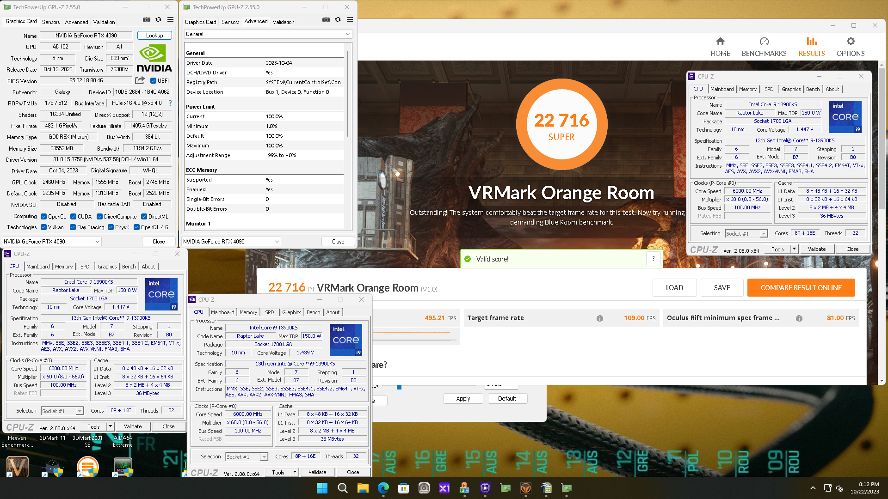Click the Valid score help button
Viewport: 888px width, 499px height.
[653, 259]
